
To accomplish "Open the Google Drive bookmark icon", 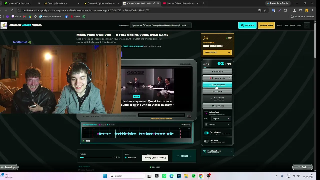I will [30, 17].
